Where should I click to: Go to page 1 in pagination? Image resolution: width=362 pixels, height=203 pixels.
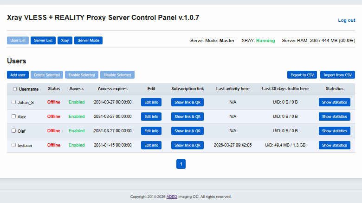tap(181, 164)
